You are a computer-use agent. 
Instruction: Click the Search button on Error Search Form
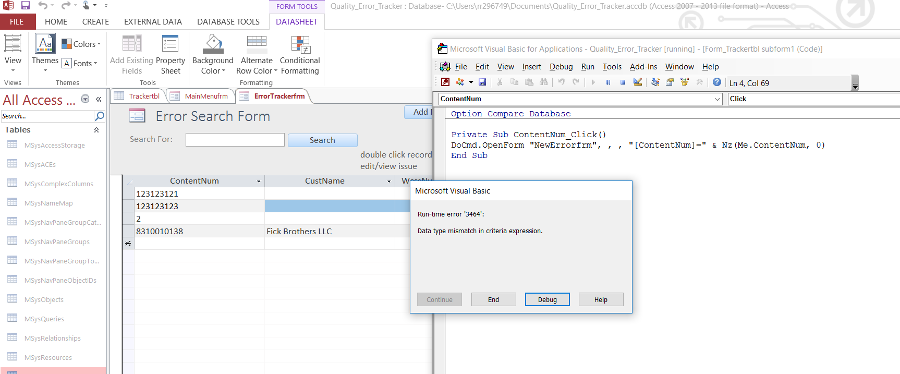pyautogui.click(x=322, y=140)
